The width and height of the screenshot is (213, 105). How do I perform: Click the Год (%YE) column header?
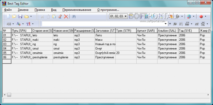click(x=189, y=31)
